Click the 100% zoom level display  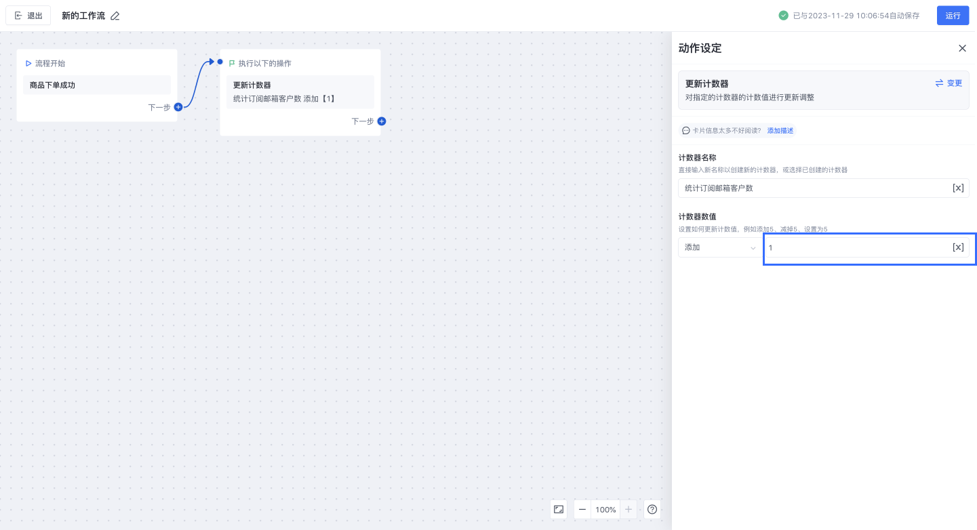(x=605, y=509)
